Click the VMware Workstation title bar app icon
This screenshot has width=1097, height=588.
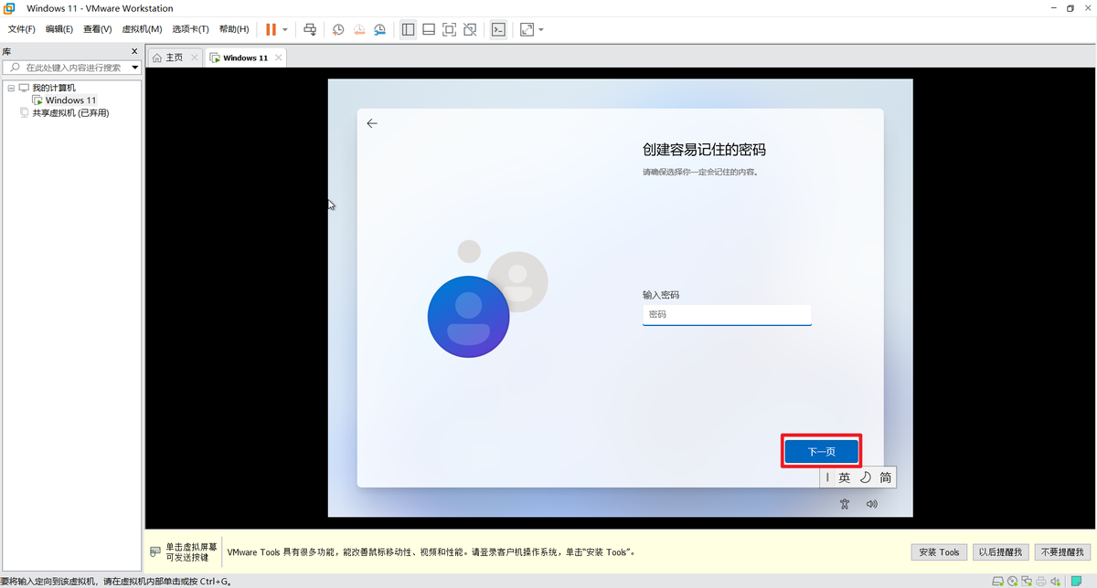point(9,8)
